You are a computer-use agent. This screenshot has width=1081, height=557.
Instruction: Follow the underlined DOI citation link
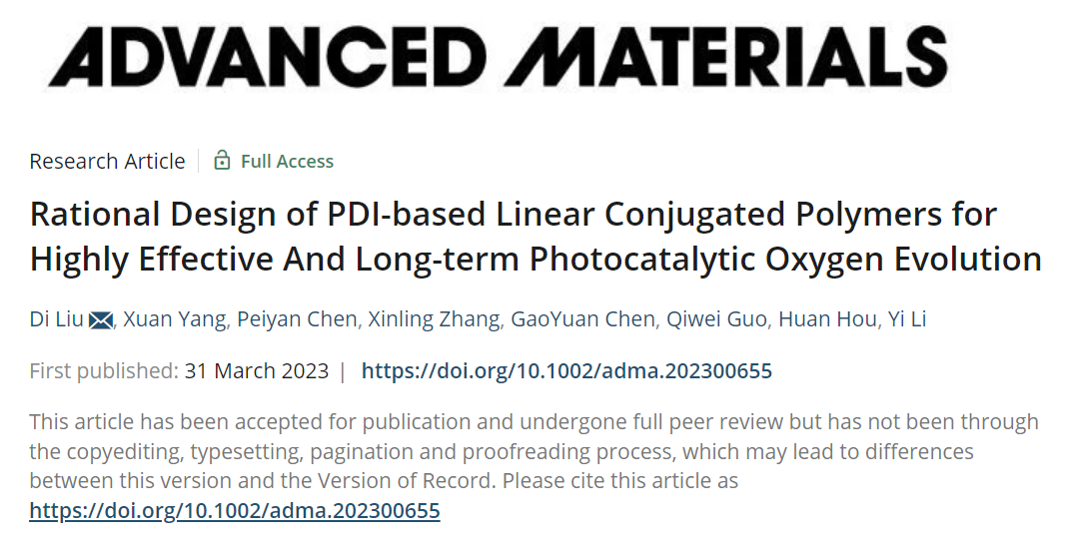click(235, 511)
